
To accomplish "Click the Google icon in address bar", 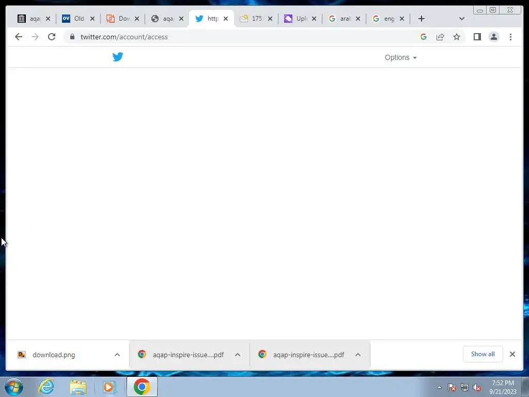I will tap(424, 37).
